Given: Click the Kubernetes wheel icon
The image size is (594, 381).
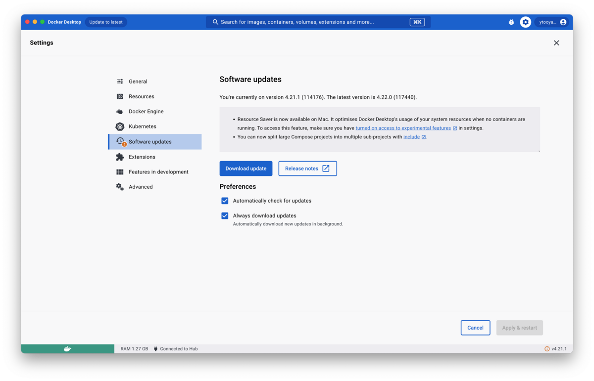Looking at the screenshot, I should point(120,127).
